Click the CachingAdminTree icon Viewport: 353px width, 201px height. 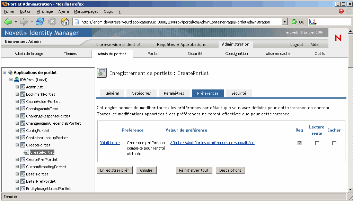click(23, 109)
